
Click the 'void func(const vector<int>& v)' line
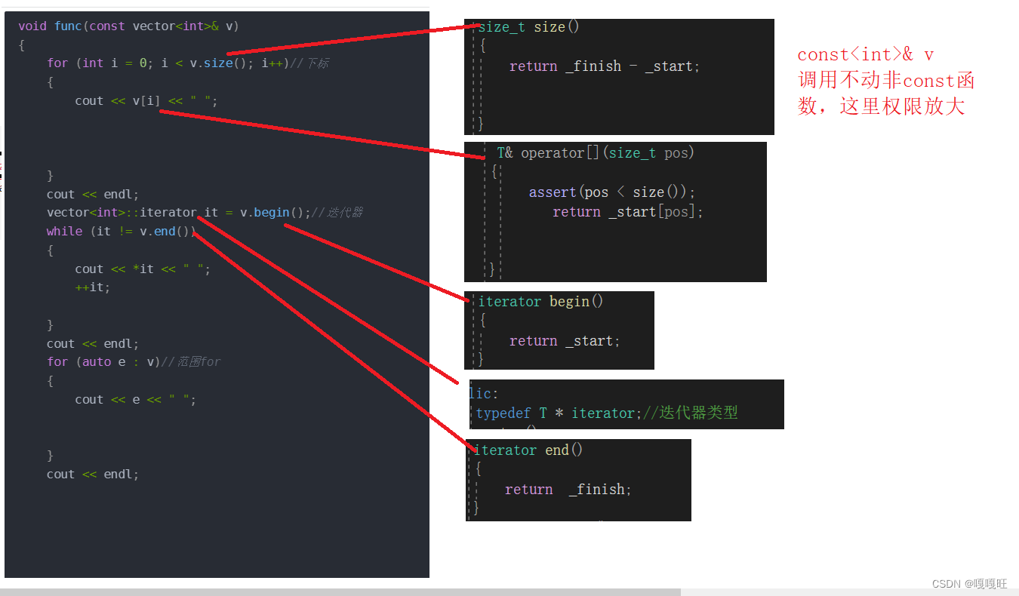click(x=128, y=26)
